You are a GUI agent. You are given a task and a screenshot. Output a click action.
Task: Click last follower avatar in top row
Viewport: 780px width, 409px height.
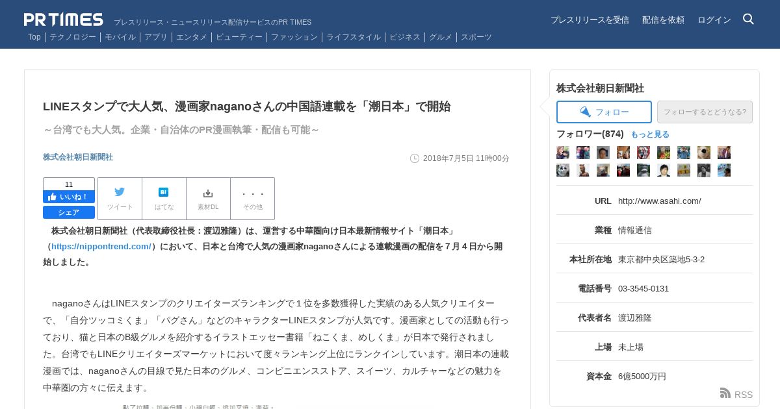click(724, 153)
